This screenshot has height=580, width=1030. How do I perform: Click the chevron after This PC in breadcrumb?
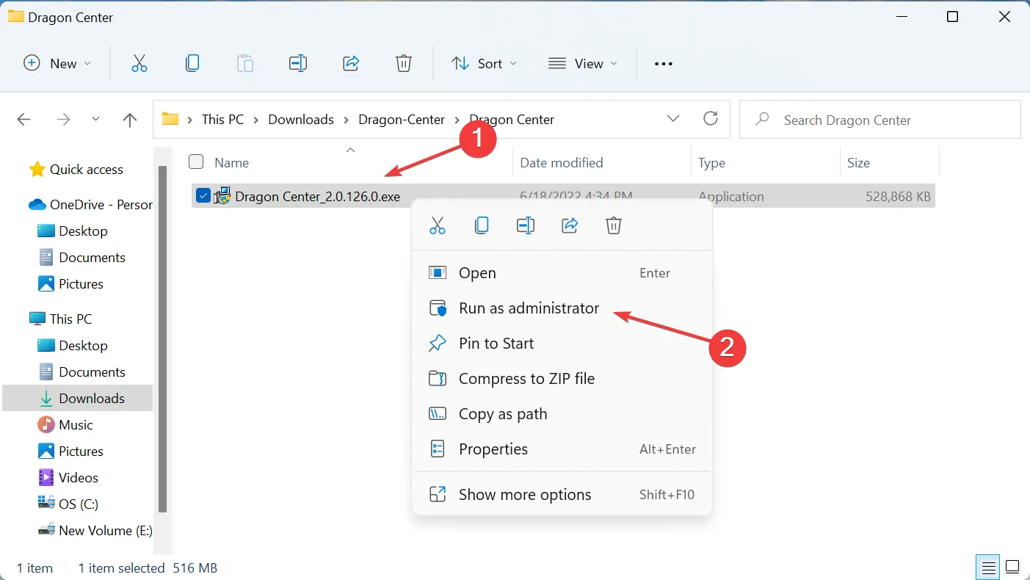pyautogui.click(x=256, y=120)
